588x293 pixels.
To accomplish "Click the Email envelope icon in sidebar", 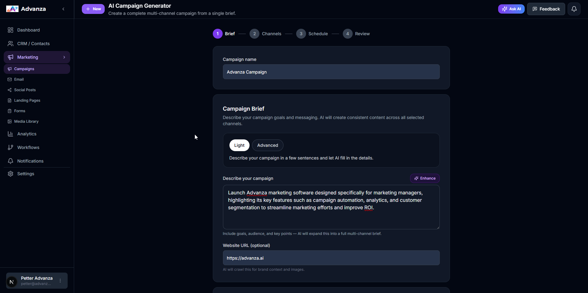I will click(10, 79).
